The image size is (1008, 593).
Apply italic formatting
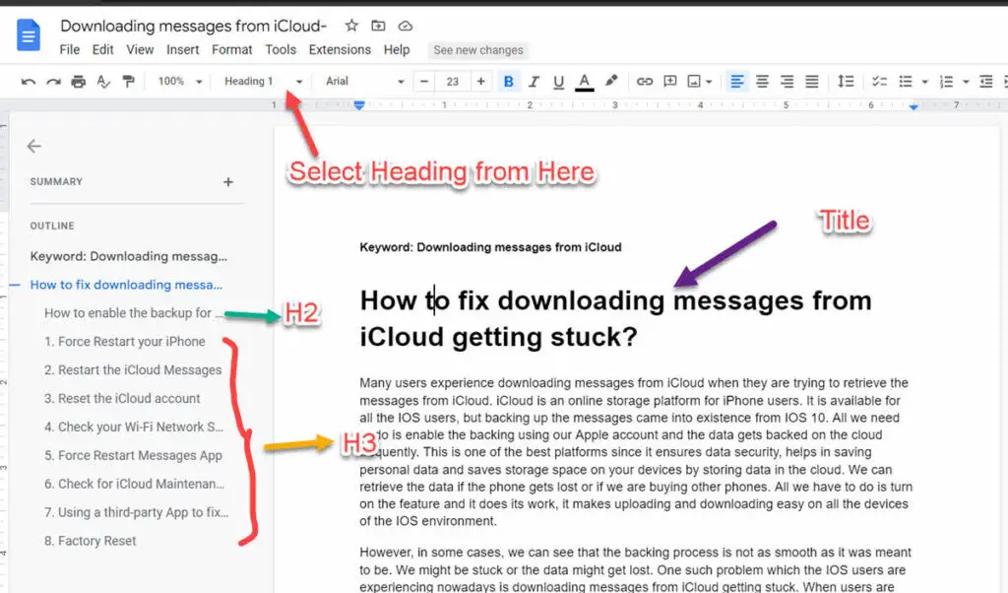(x=534, y=82)
